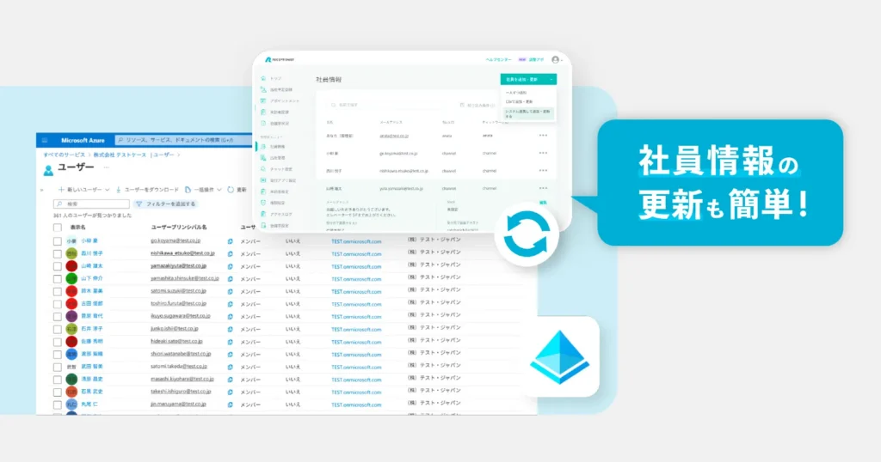Tick the checkbox for the satomi.takeda row
881x462 pixels.
(58, 368)
